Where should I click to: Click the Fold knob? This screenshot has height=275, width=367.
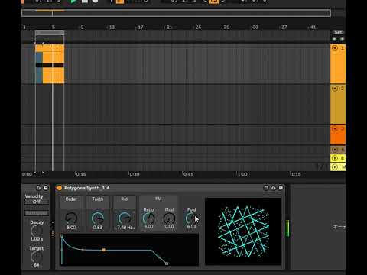[191, 218]
